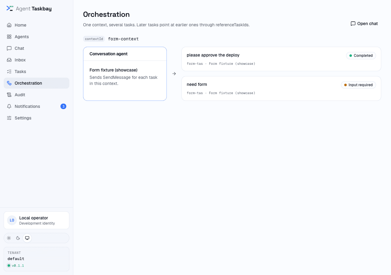
Task: Click the Local operator identity card
Action: click(36, 220)
